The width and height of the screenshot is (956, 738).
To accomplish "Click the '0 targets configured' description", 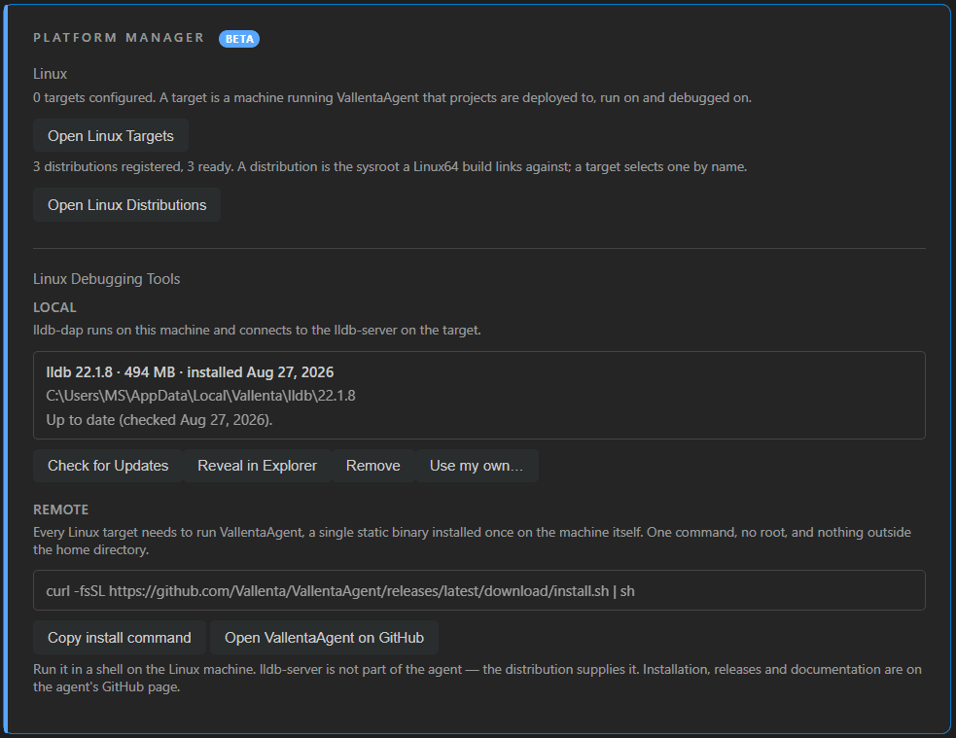I will pos(392,98).
